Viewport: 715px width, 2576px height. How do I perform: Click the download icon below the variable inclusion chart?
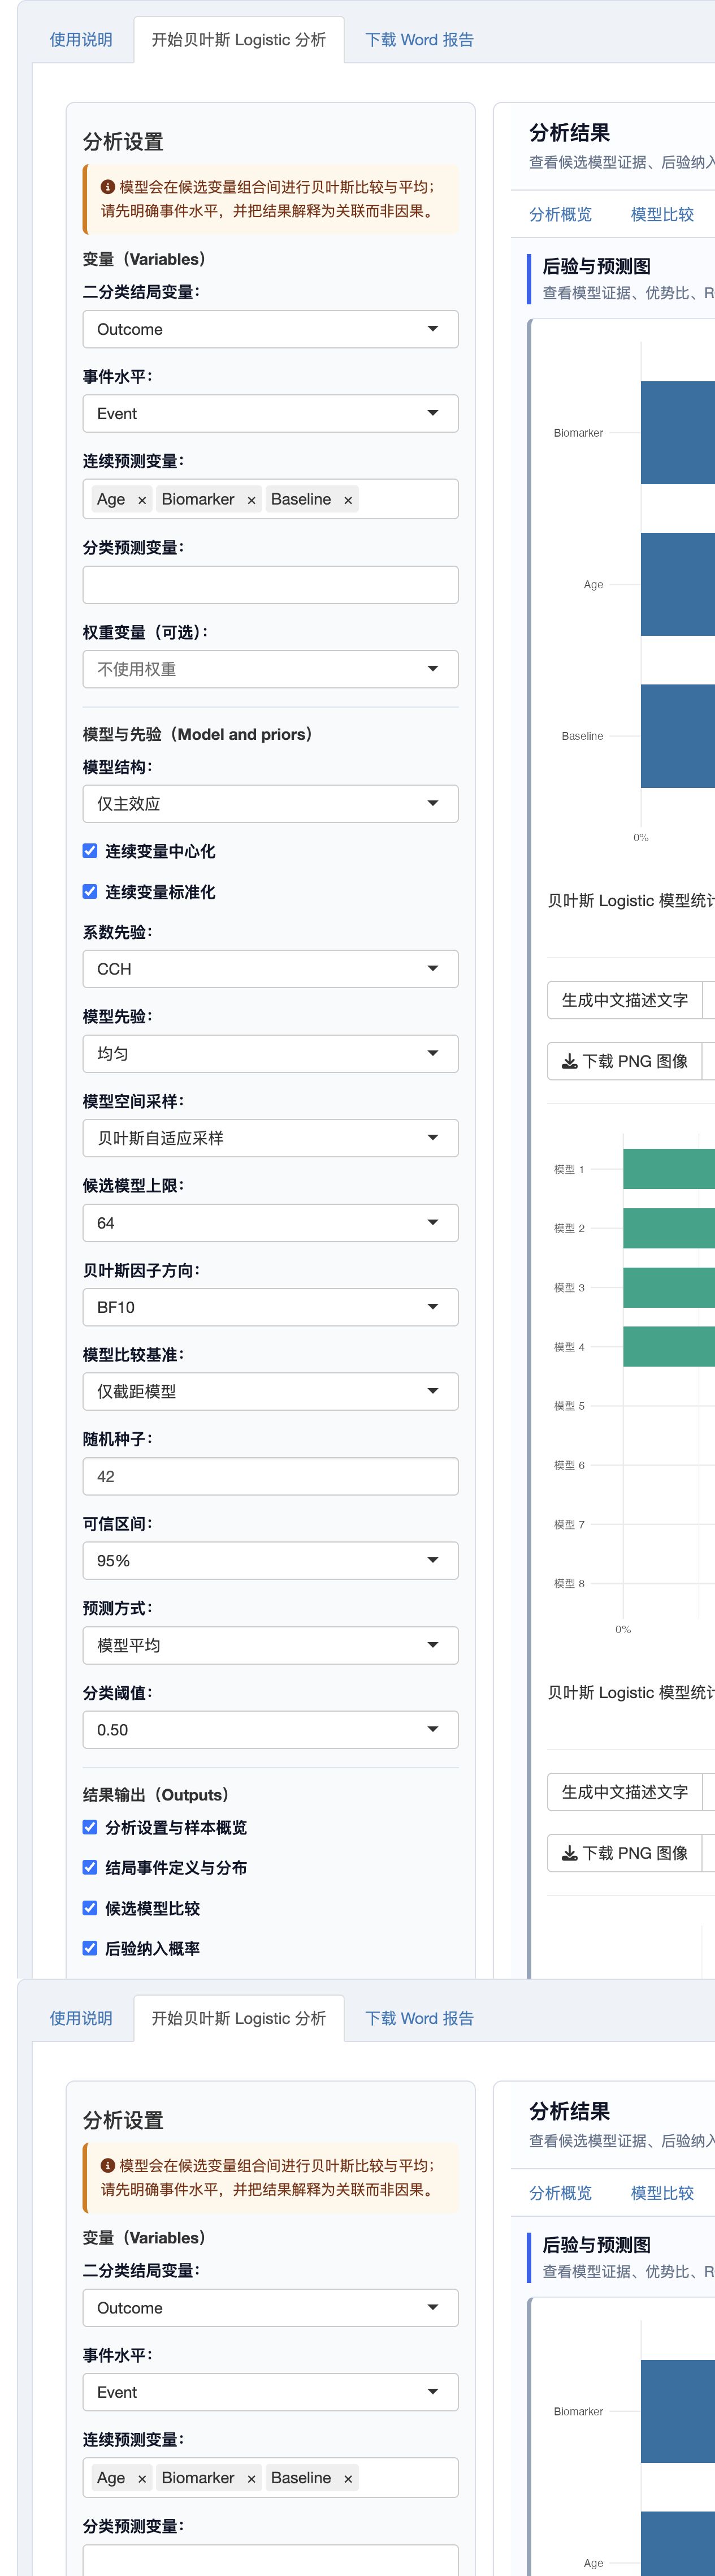coord(569,1061)
